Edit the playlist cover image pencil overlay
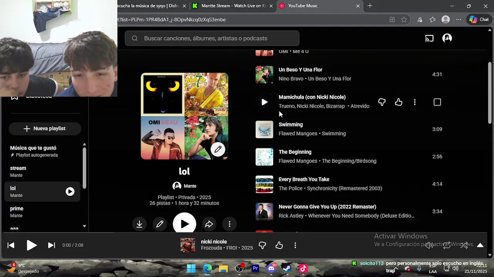The width and height of the screenshot is (494, 277). tap(218, 149)
